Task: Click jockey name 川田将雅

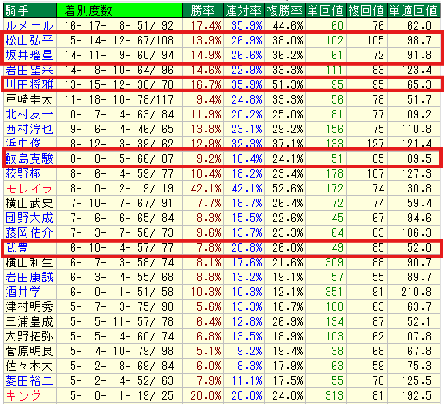Action: pos(29,84)
